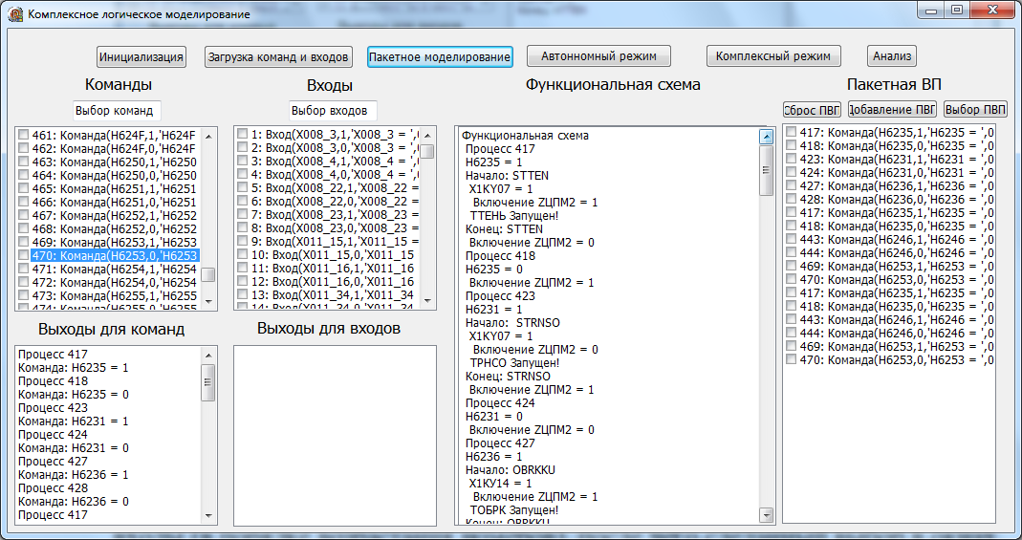Screen dimensions: 1022x540
Task: Check command 463 in the Команды list
Action: pyautogui.click(x=24, y=161)
